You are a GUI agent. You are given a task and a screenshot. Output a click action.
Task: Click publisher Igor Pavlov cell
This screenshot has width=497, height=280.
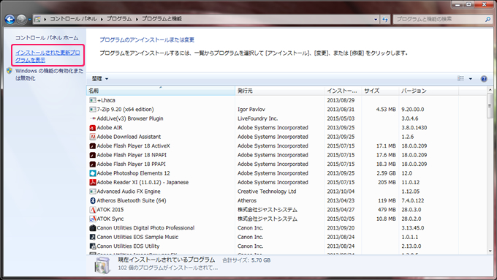click(251, 110)
